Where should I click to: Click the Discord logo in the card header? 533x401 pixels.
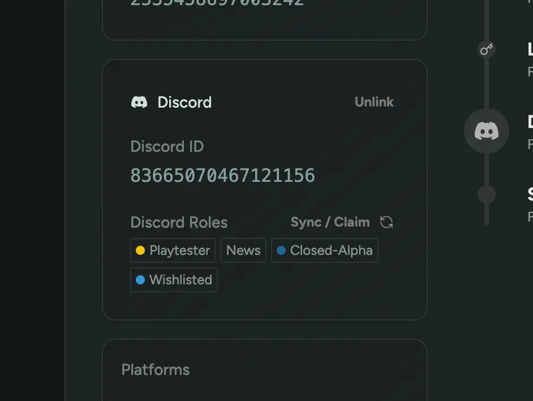139,102
